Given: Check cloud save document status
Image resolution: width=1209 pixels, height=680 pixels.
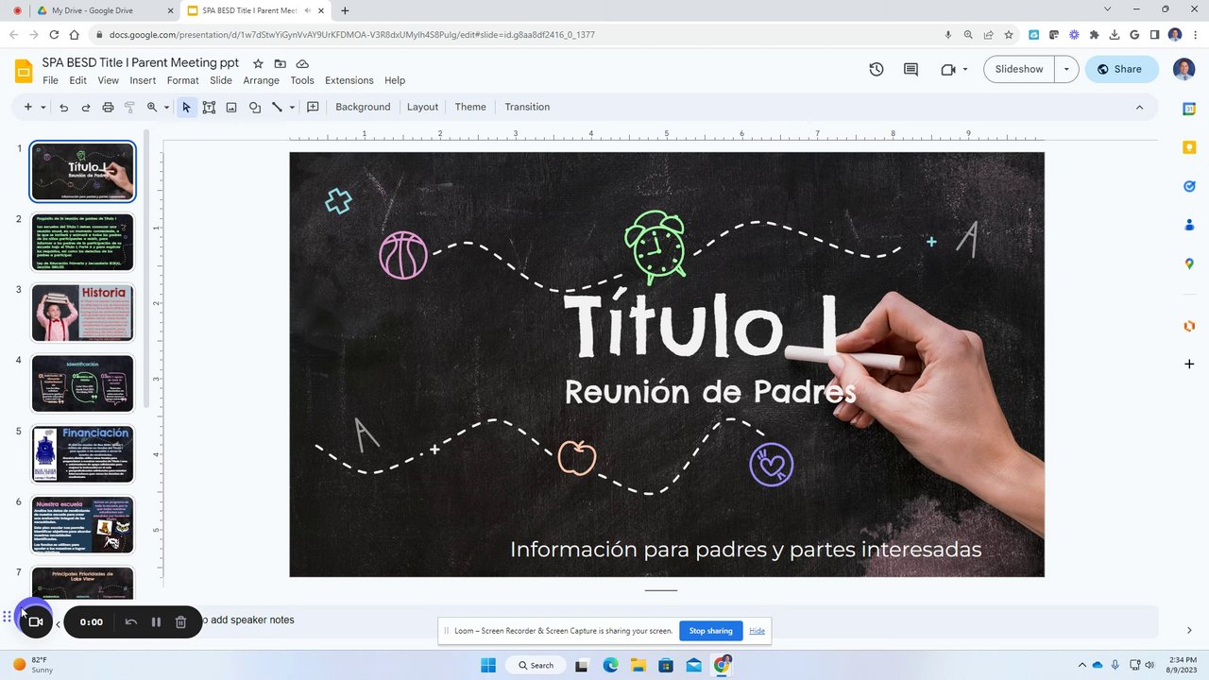Looking at the screenshot, I should point(302,63).
